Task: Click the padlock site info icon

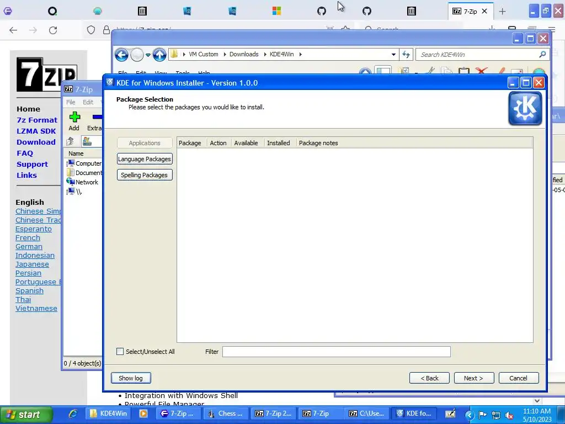Action: coord(106,30)
